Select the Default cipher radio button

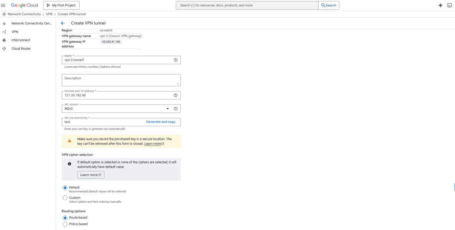65,187
